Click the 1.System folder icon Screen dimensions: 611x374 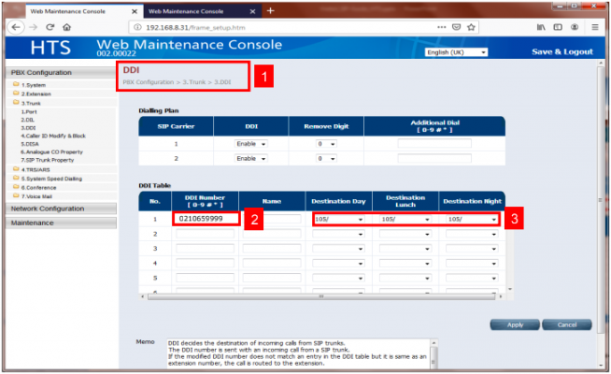tap(16, 83)
